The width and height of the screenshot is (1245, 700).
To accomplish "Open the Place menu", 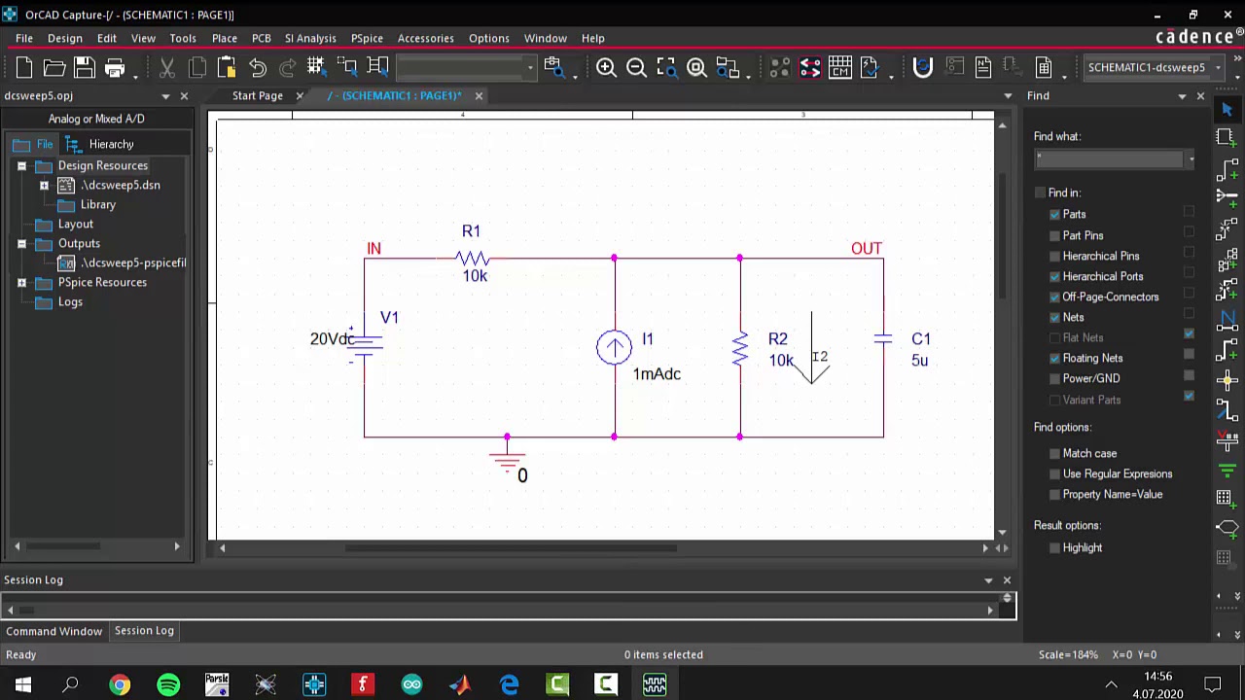I will [224, 38].
